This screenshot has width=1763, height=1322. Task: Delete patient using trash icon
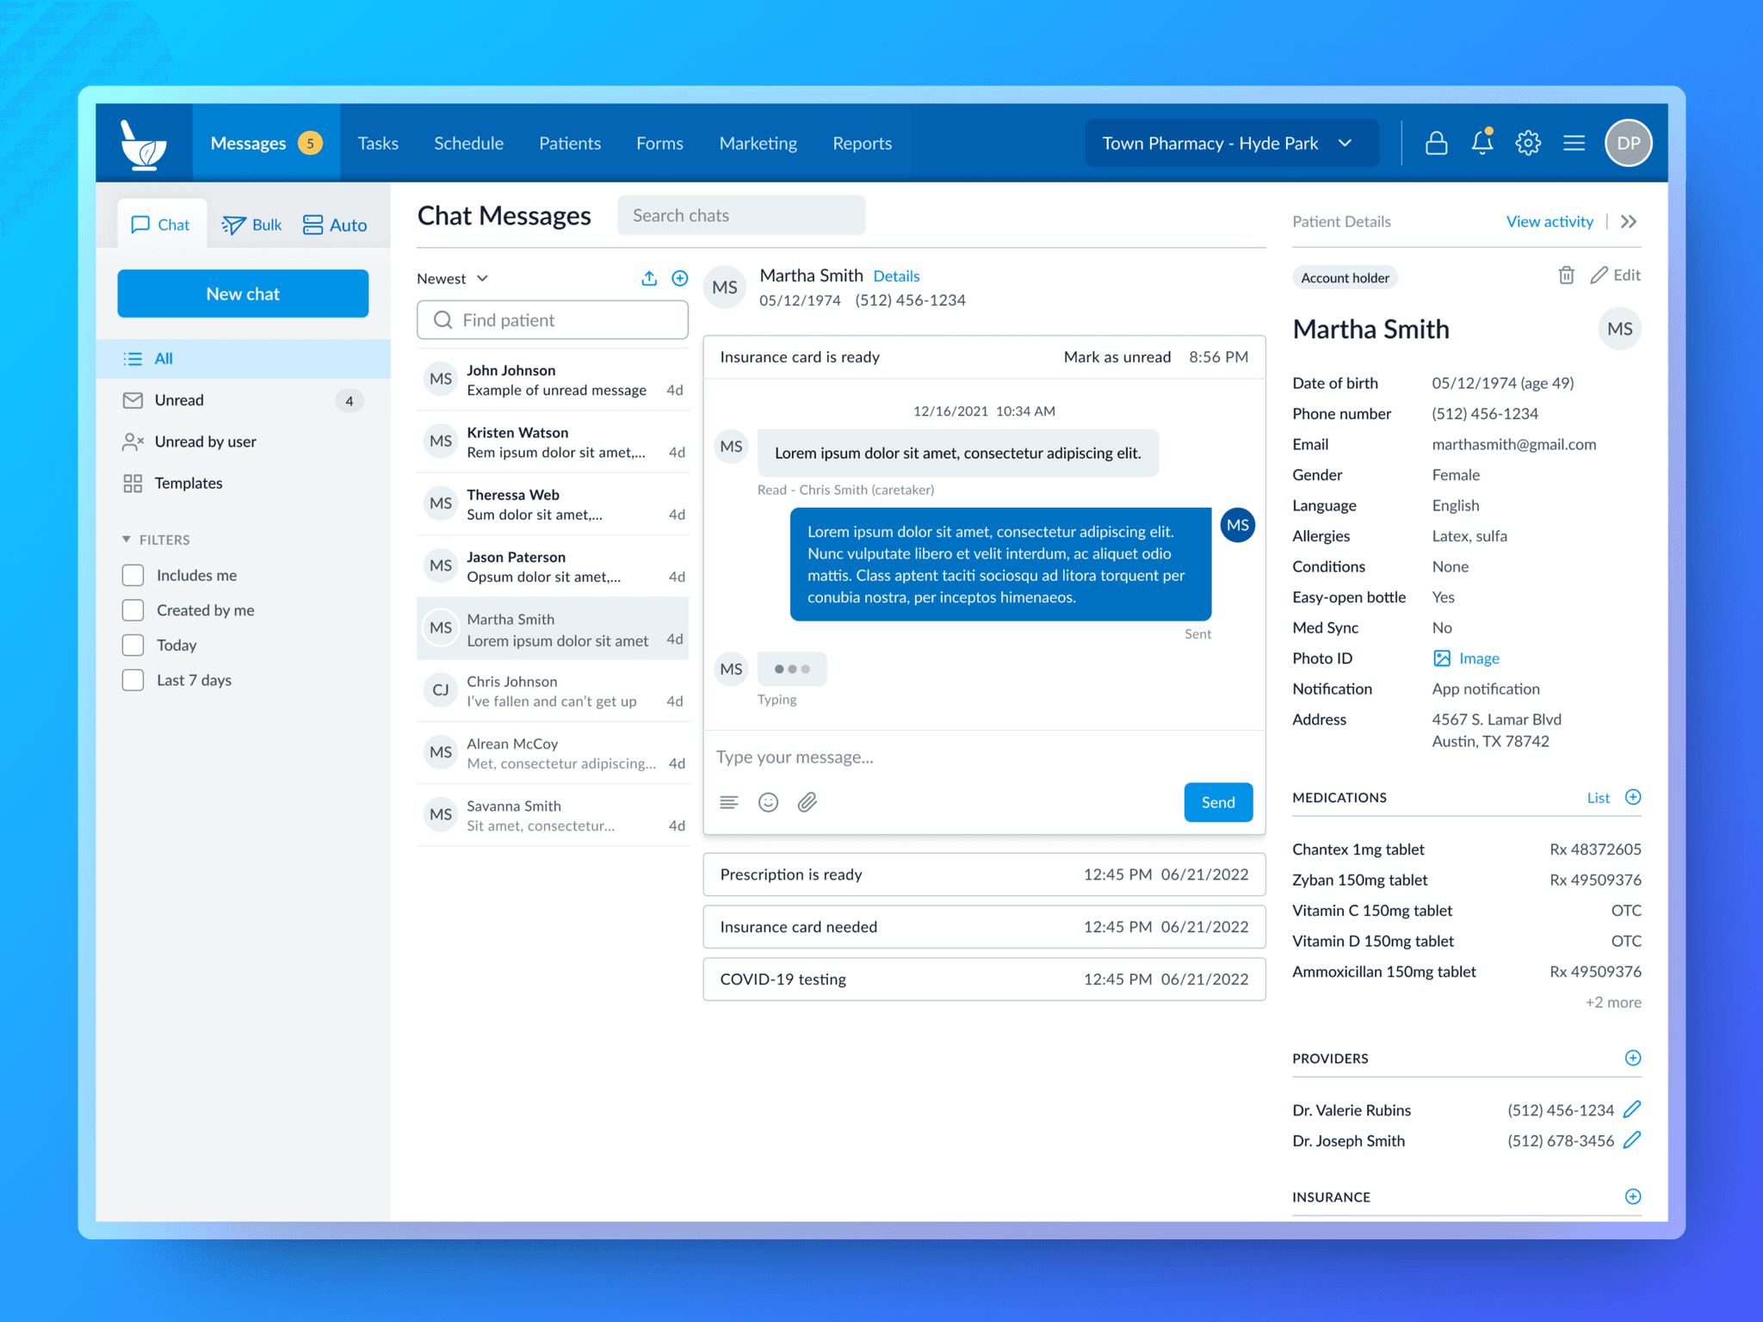pyautogui.click(x=1566, y=275)
